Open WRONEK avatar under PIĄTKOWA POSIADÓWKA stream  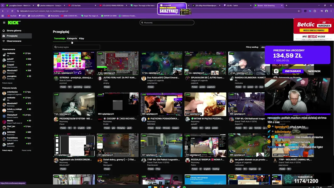[x=144, y=120]
